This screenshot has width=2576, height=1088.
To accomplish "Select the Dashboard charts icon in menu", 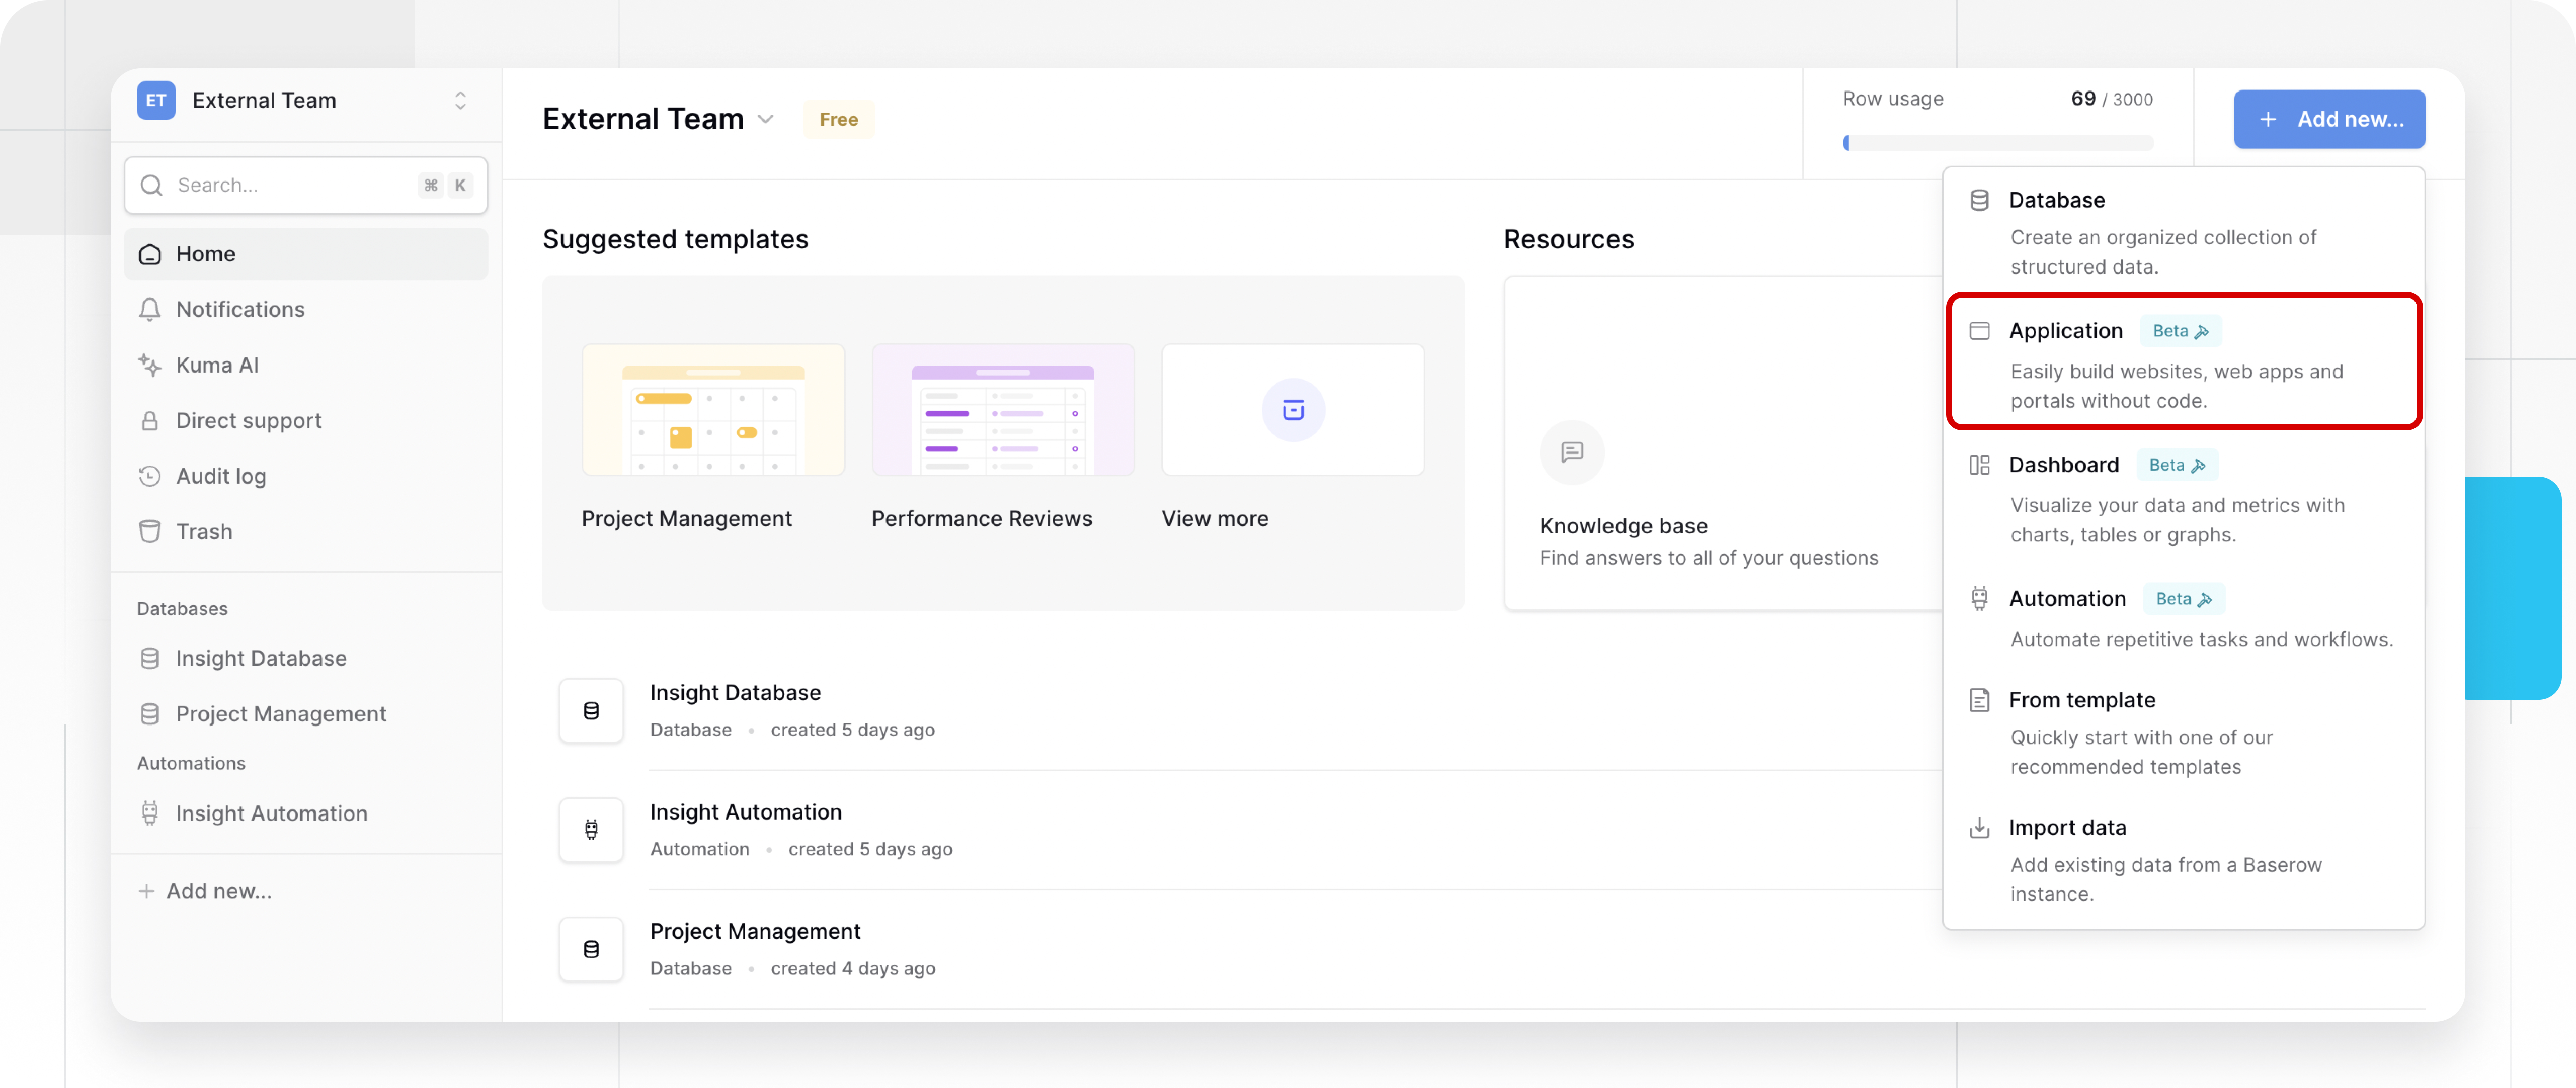I will point(1980,465).
